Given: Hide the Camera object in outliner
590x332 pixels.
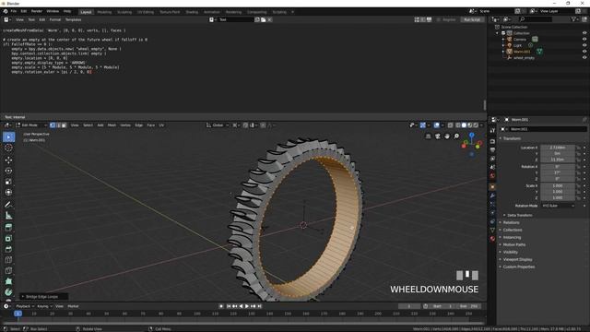Looking at the screenshot, I should pyautogui.click(x=584, y=39).
